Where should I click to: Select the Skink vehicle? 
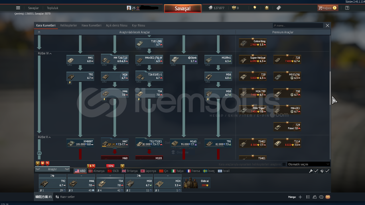(184, 60)
